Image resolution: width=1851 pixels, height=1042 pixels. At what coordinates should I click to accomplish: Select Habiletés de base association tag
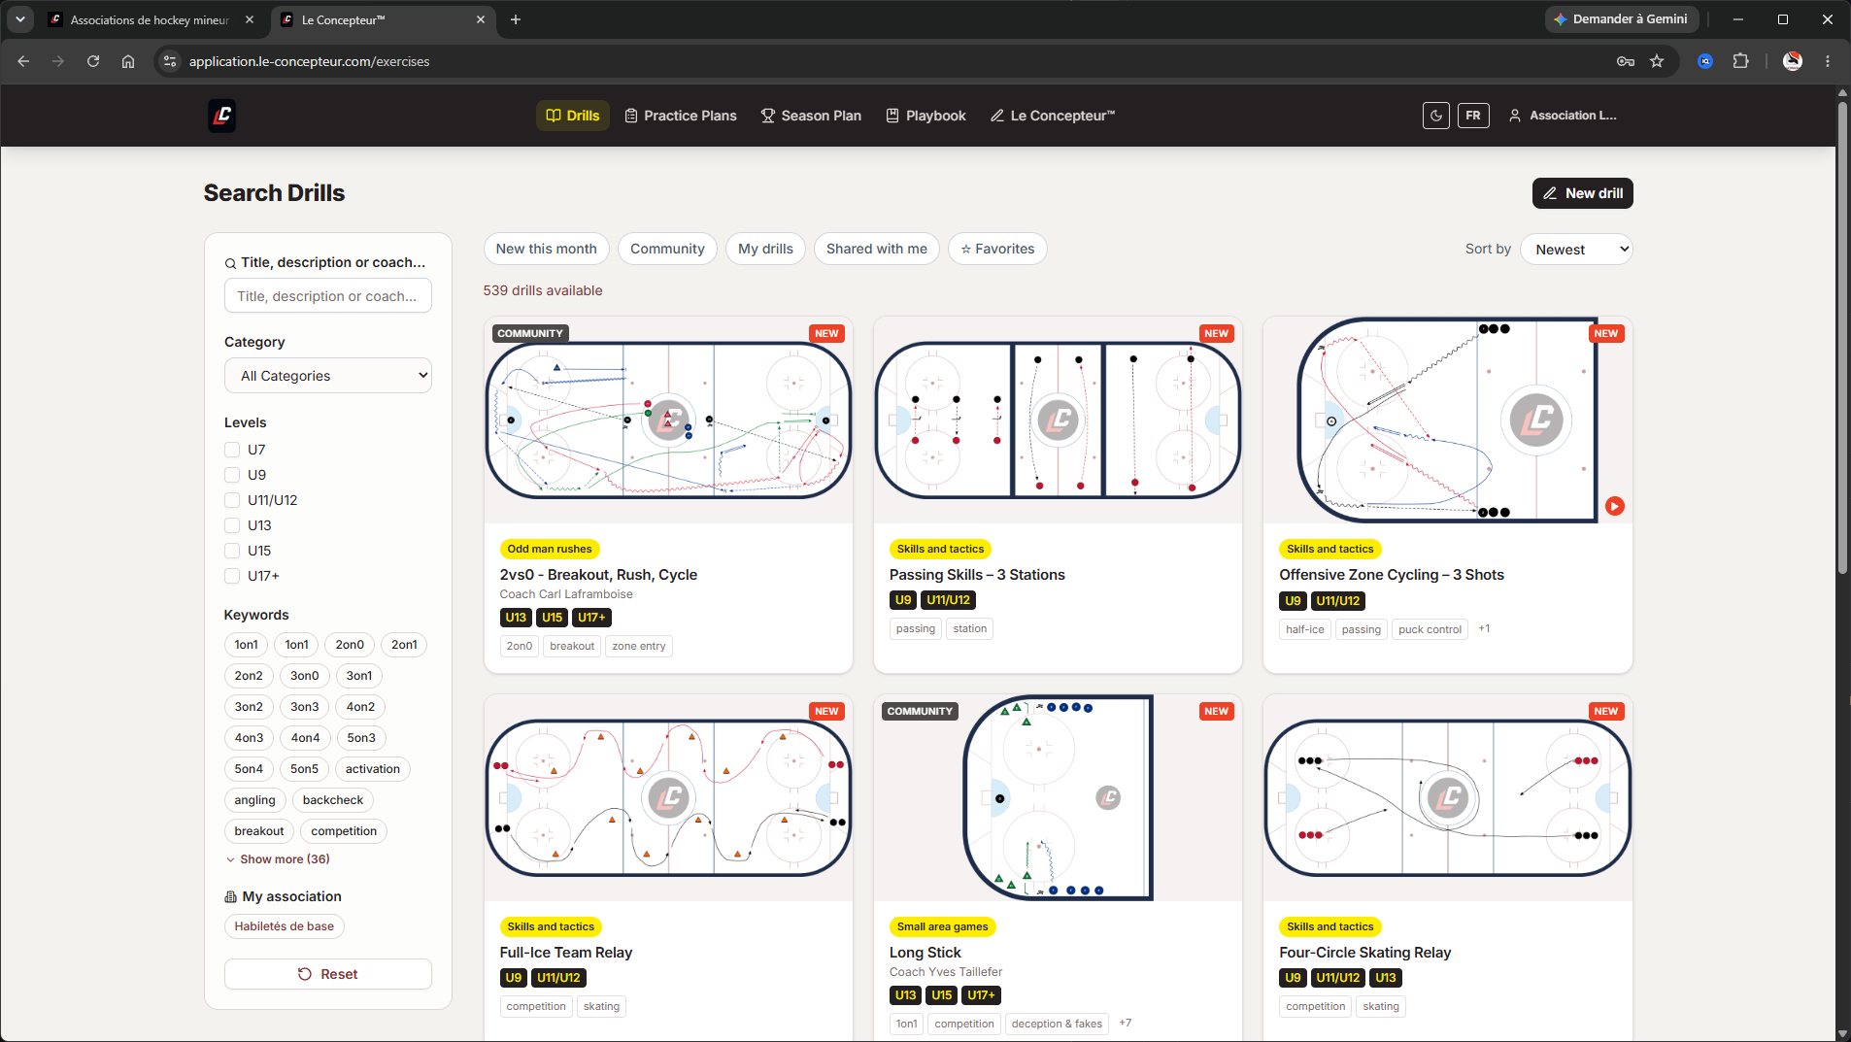tap(285, 926)
